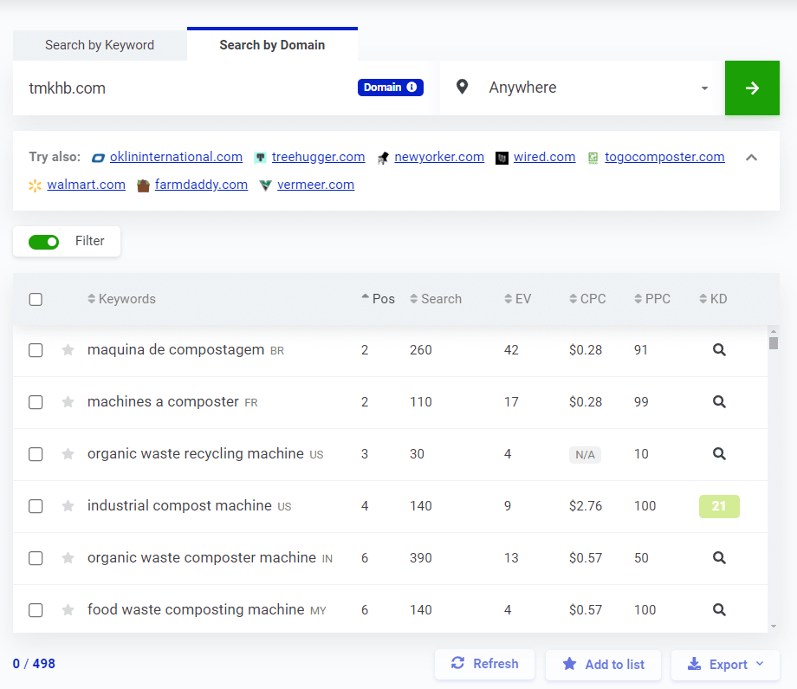The width and height of the screenshot is (797, 689).
Task: Select the organic waste composter machine checkbox
Action: pyautogui.click(x=36, y=558)
